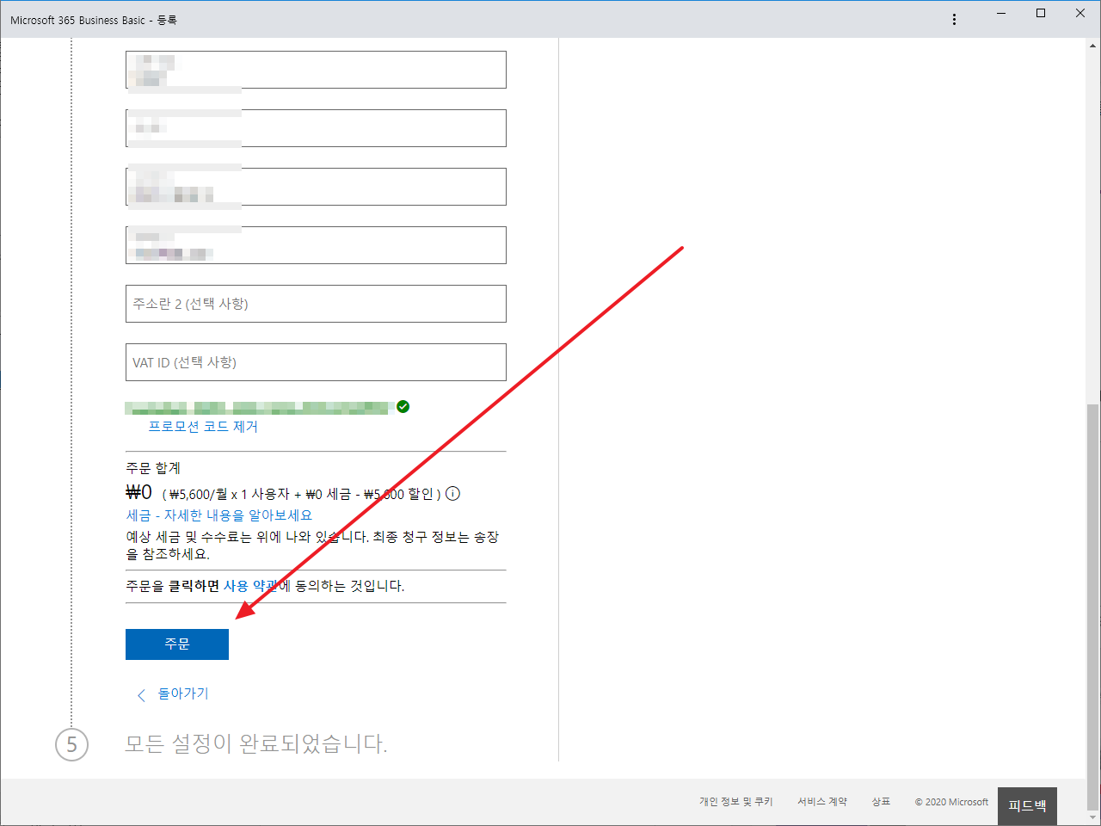
Task: Click the order total info icon
Action: click(453, 493)
